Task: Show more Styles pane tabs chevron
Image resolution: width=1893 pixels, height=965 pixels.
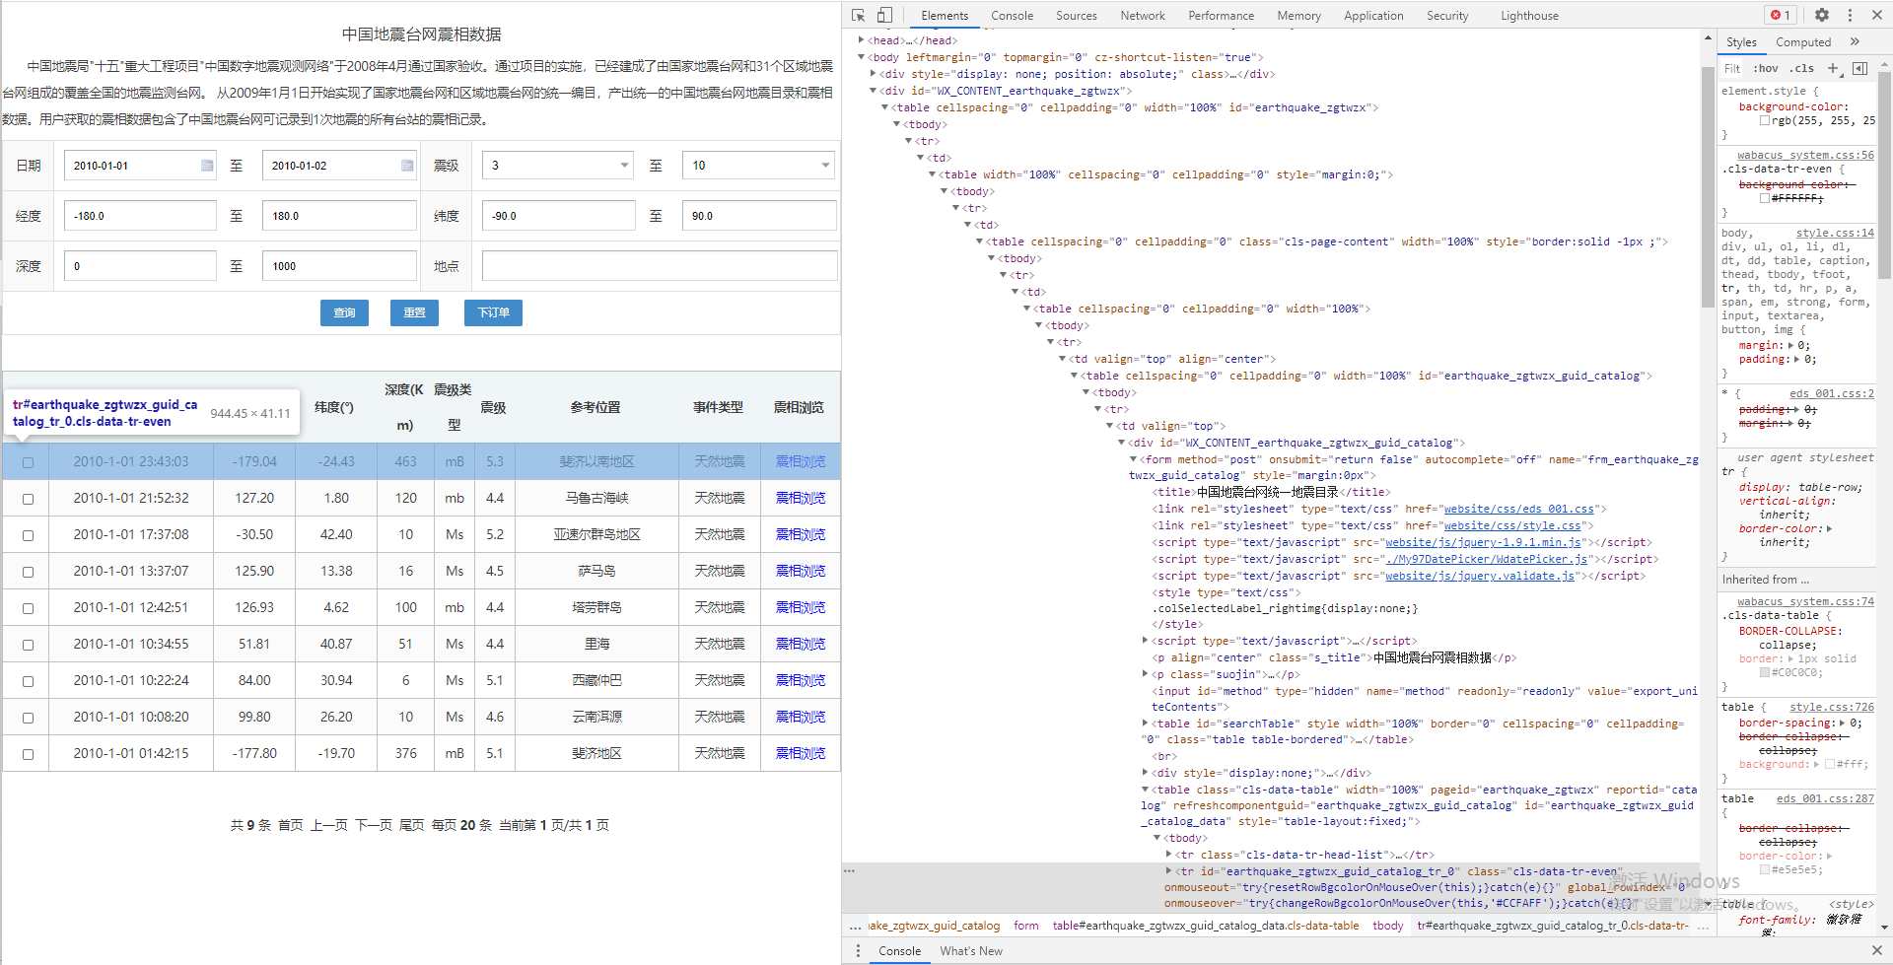Action: [x=1855, y=41]
